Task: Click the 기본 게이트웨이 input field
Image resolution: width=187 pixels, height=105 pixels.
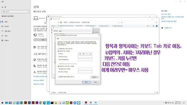Action: point(85,60)
